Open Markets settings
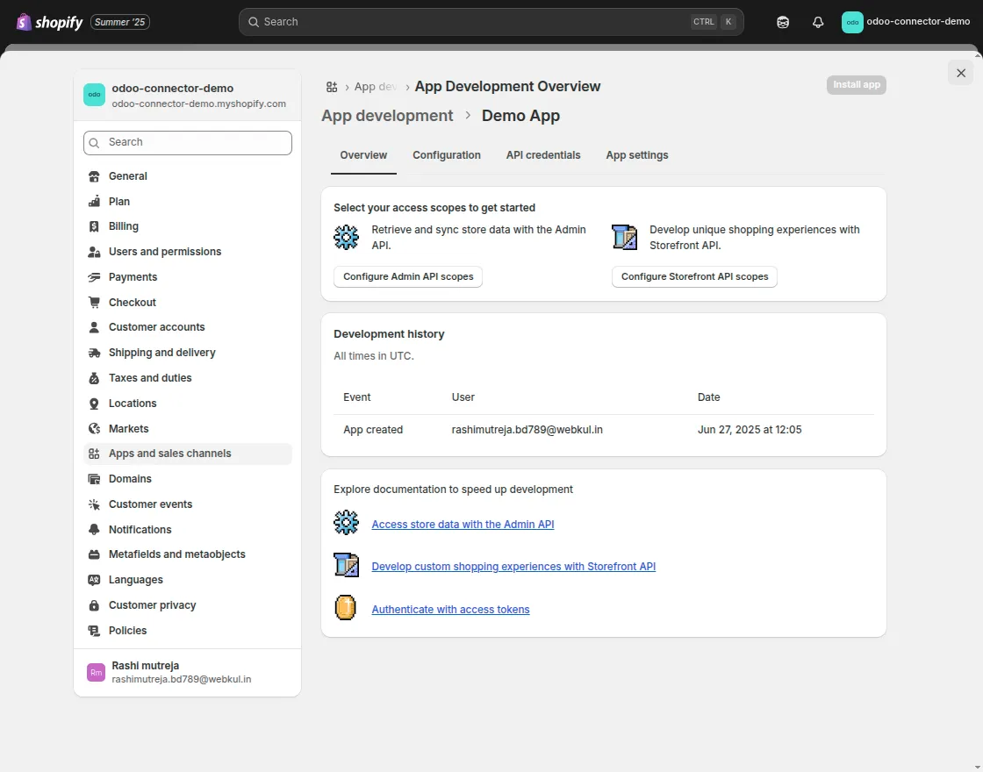This screenshot has height=772, width=983. click(x=129, y=428)
